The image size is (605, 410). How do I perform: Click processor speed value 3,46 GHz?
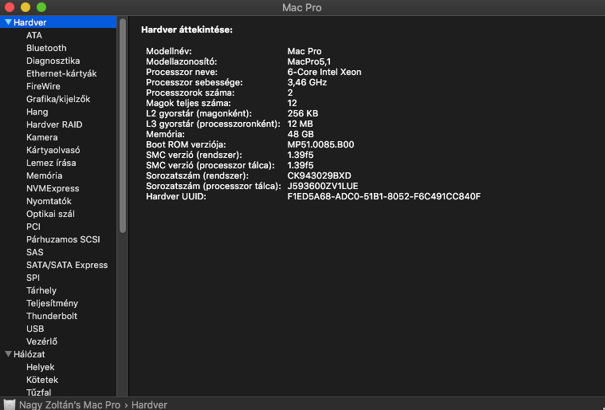point(307,82)
